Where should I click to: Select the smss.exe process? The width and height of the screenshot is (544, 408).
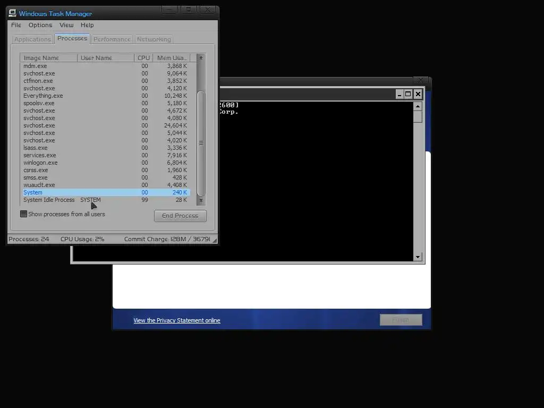(105, 177)
